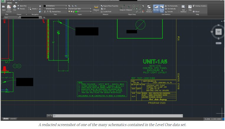
Task: Activate the Endpoint object snap
Action: (123, 8)
